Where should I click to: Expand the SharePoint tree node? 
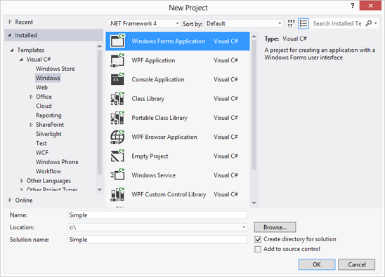point(31,125)
